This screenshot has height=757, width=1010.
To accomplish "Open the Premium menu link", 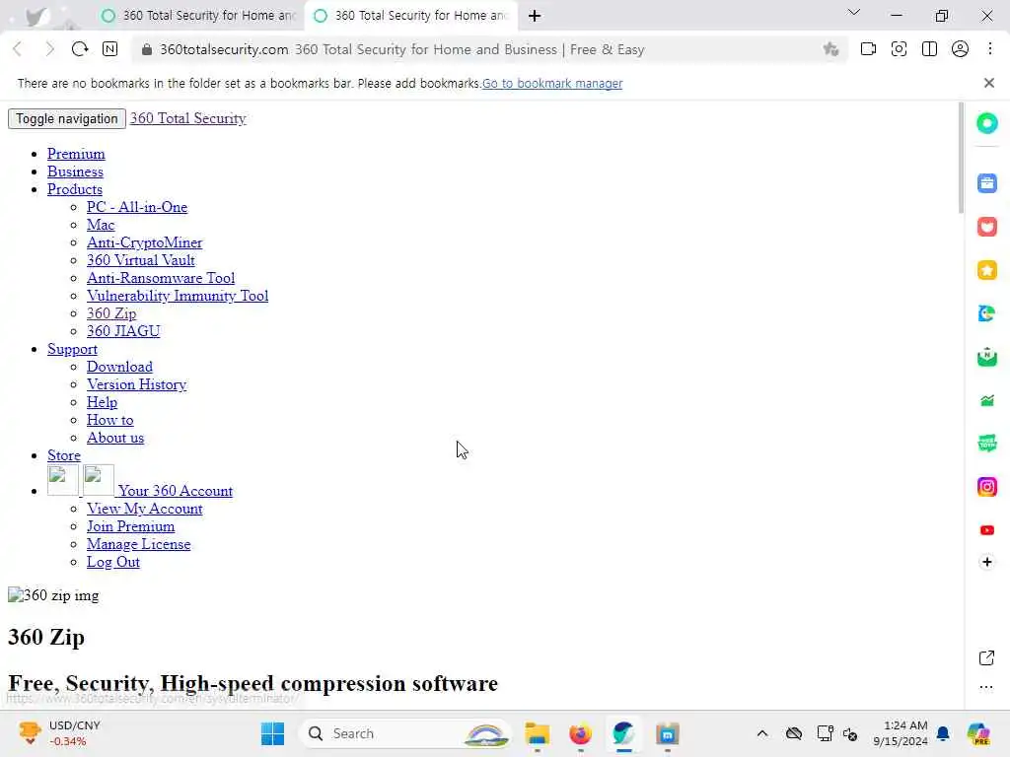I will (76, 154).
